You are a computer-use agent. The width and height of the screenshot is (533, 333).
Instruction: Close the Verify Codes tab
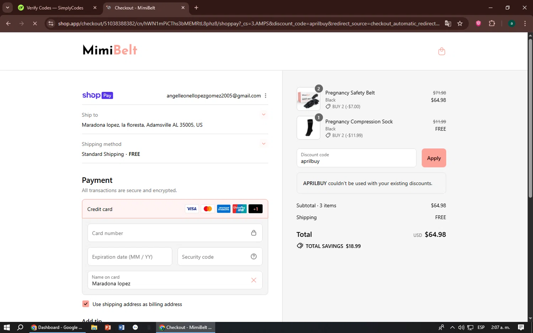[x=95, y=8]
